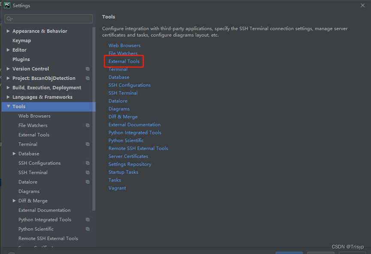Viewport: 371px width, 254px height.
Task: Click project-level icon beside Python Integrated Tools row
Action: 87,220
